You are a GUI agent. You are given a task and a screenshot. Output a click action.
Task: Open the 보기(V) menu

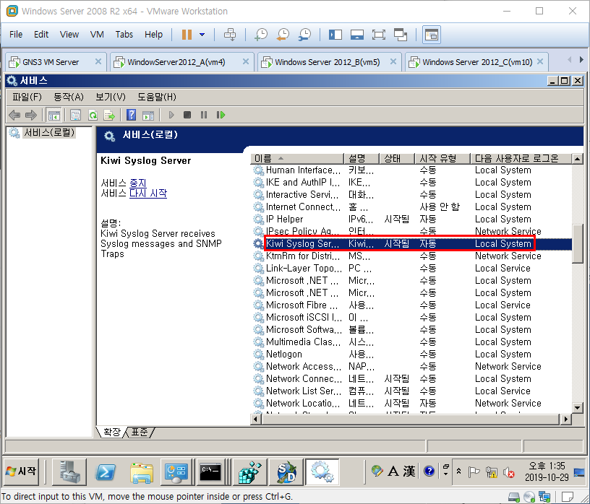point(110,97)
